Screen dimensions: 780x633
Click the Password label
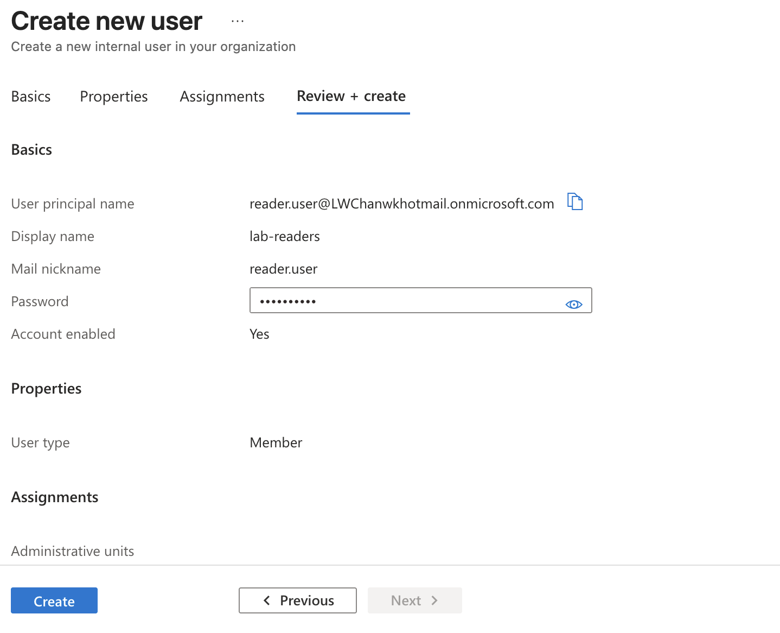(40, 301)
